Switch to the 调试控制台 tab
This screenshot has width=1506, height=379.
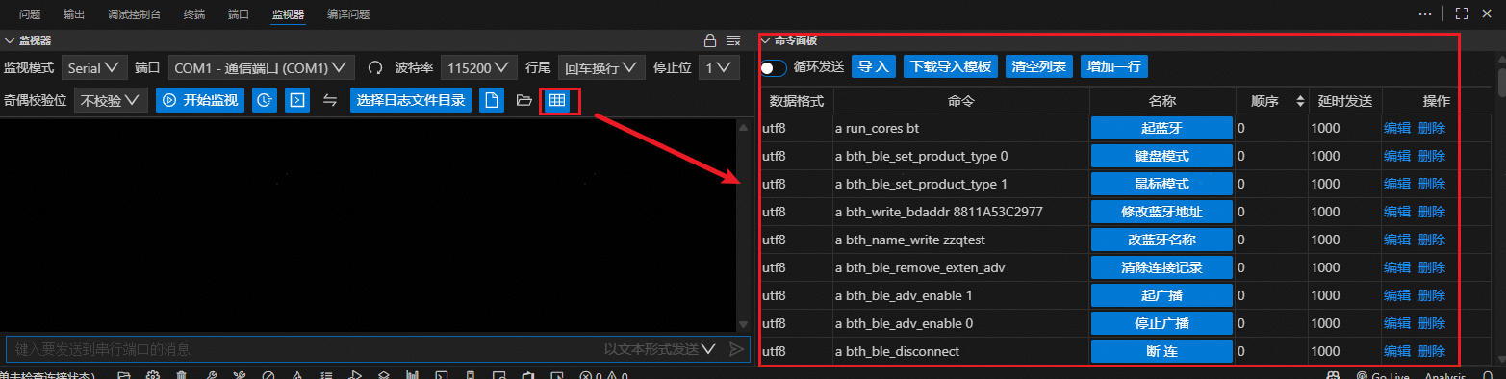(135, 14)
